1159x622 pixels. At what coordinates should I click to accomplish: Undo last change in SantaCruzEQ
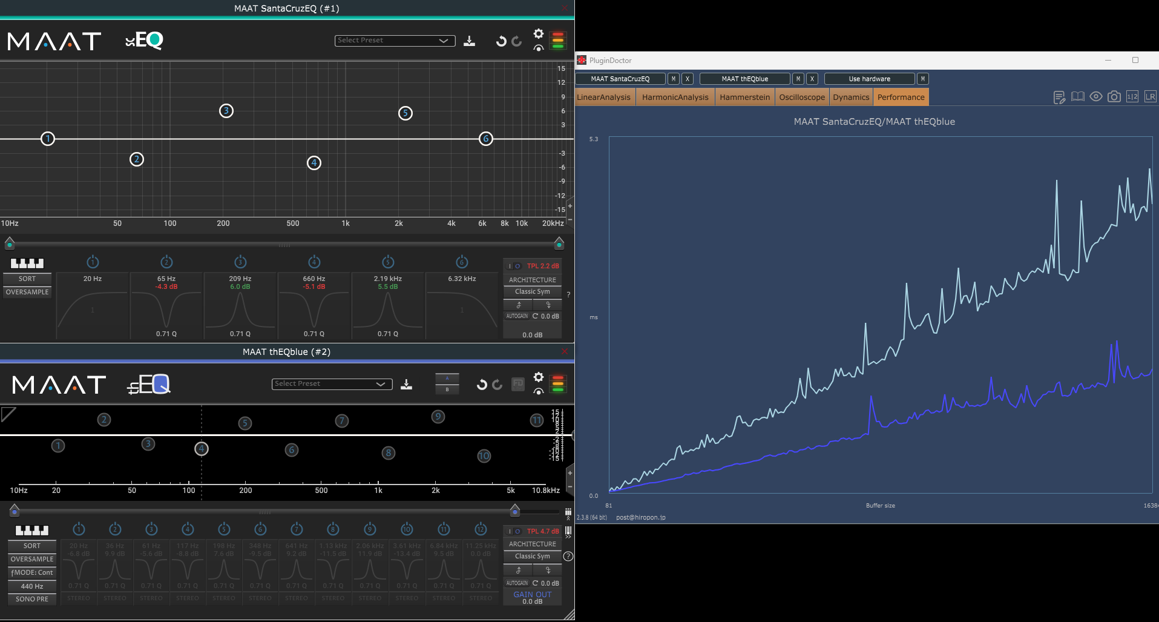pos(501,41)
